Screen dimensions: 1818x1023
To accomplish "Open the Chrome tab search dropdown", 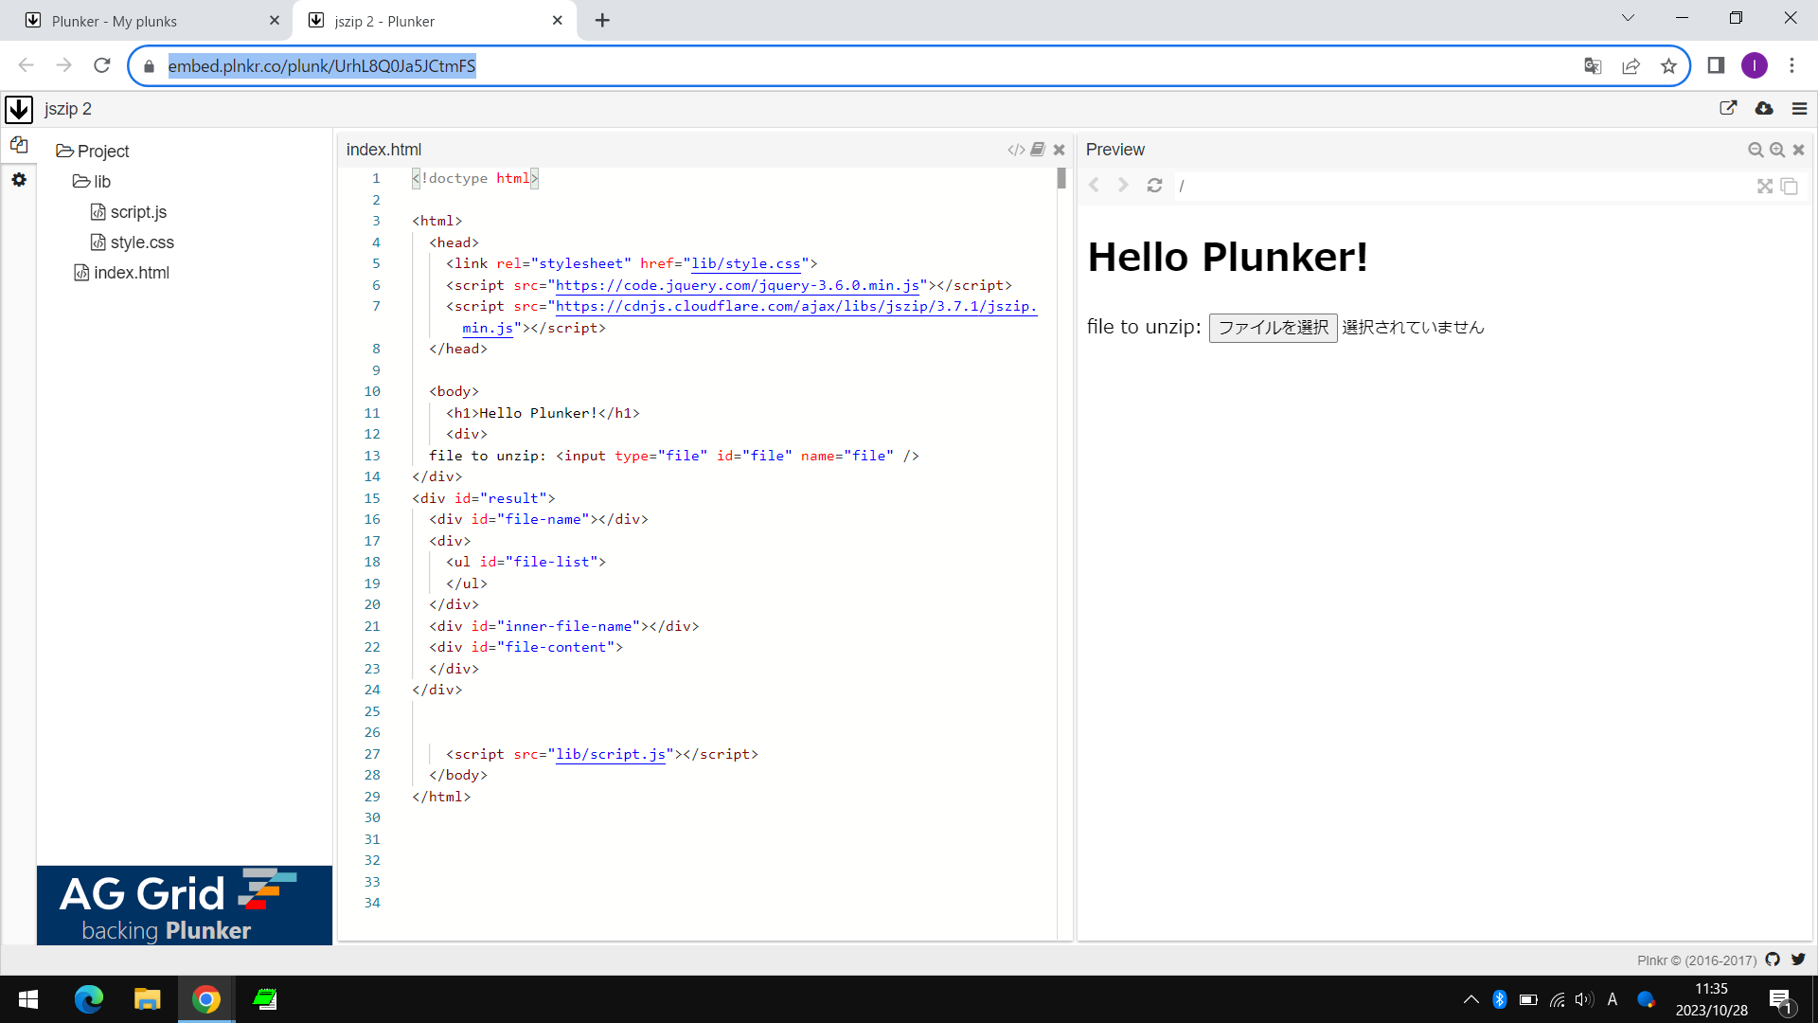I will [1628, 18].
